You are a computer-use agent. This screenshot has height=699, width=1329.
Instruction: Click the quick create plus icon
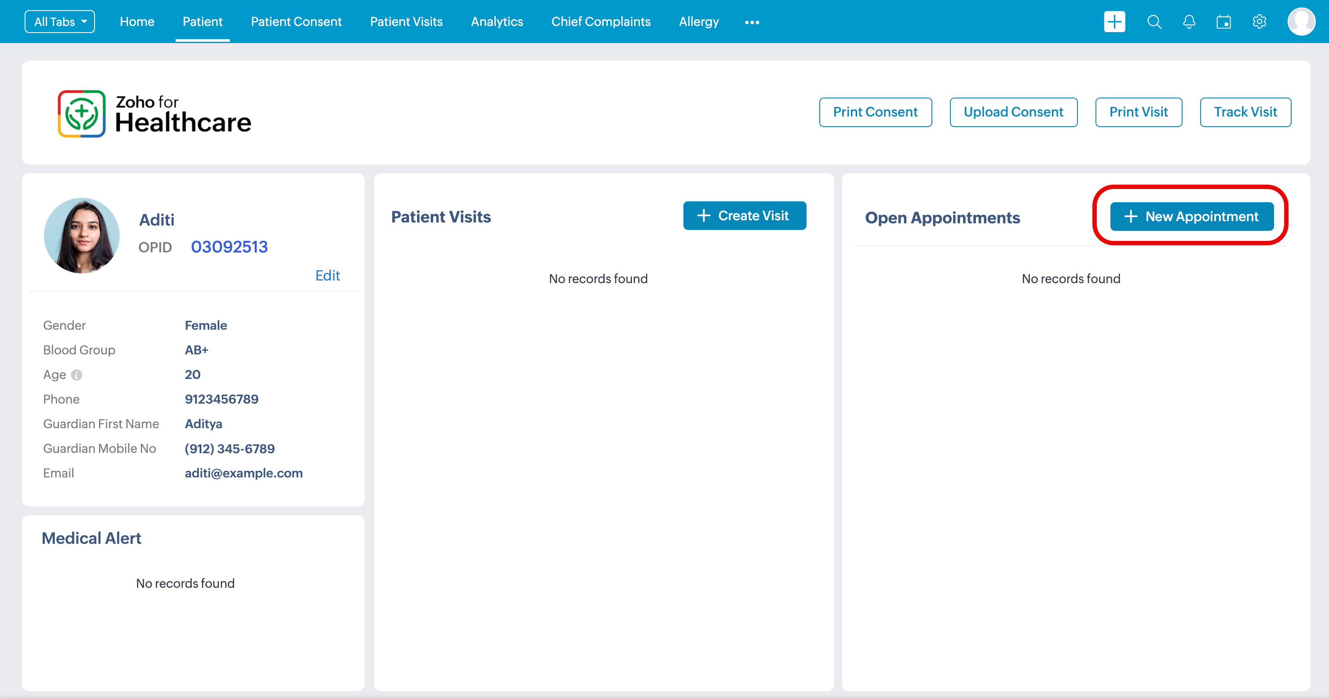click(x=1114, y=22)
